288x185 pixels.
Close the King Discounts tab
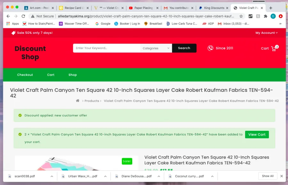227,8
